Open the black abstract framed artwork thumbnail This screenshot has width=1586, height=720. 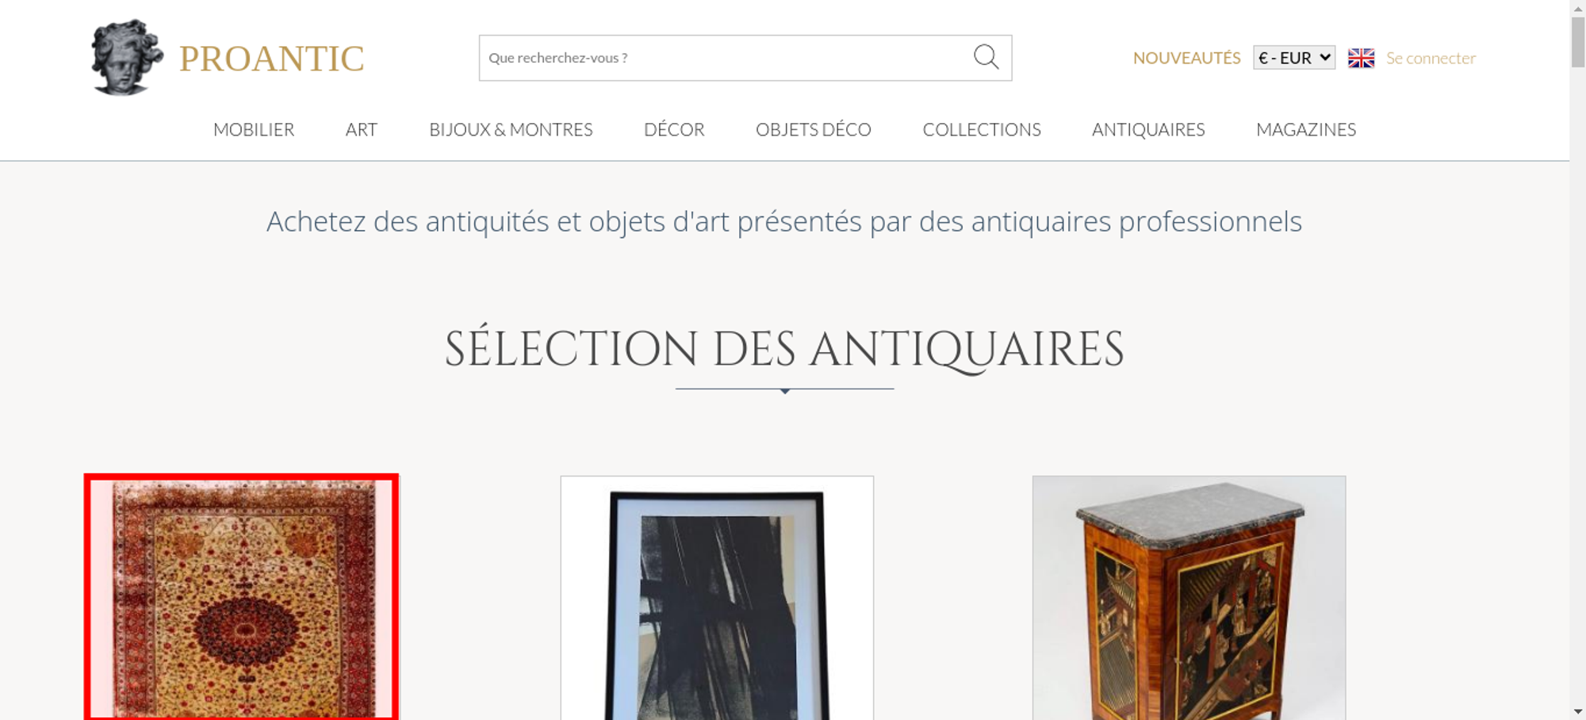pyautogui.click(x=717, y=598)
